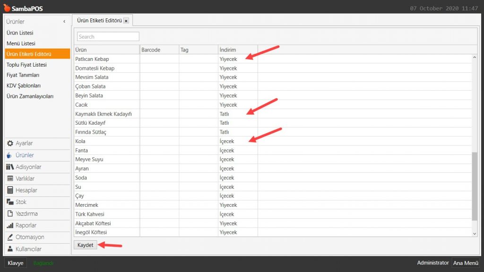Select the Ürünler cup icon

click(10, 155)
